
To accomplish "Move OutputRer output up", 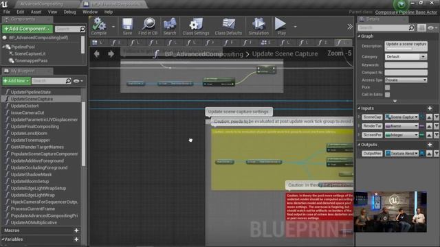I will 429,154.
